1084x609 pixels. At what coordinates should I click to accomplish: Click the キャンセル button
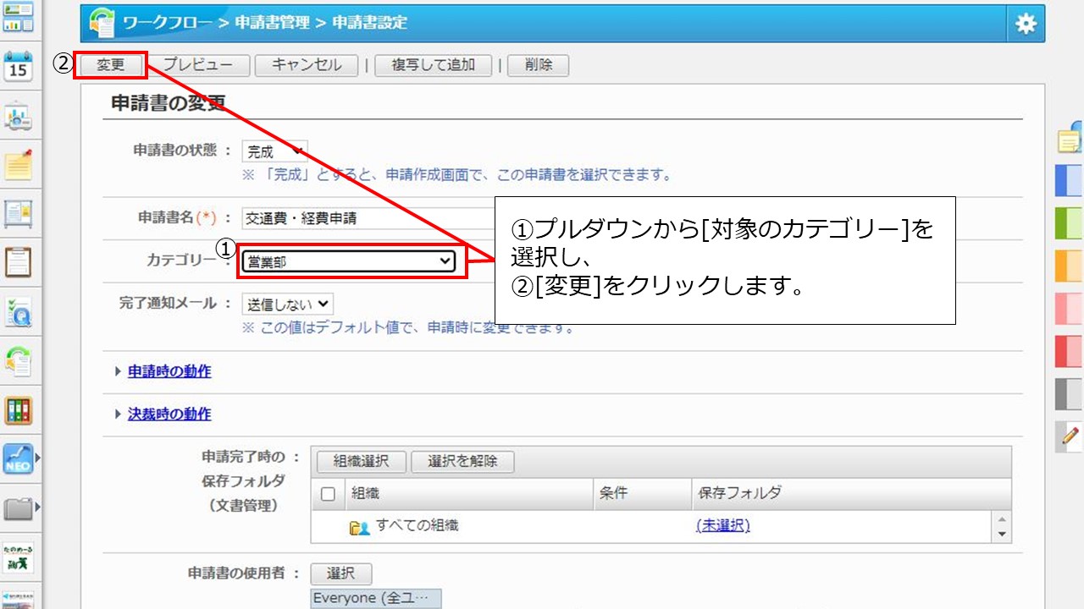pos(307,65)
